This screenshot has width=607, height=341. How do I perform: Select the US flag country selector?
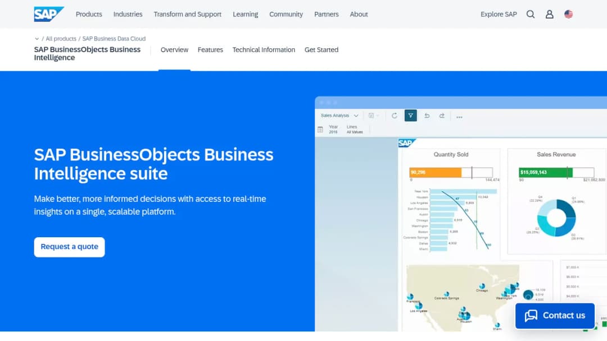tap(568, 14)
